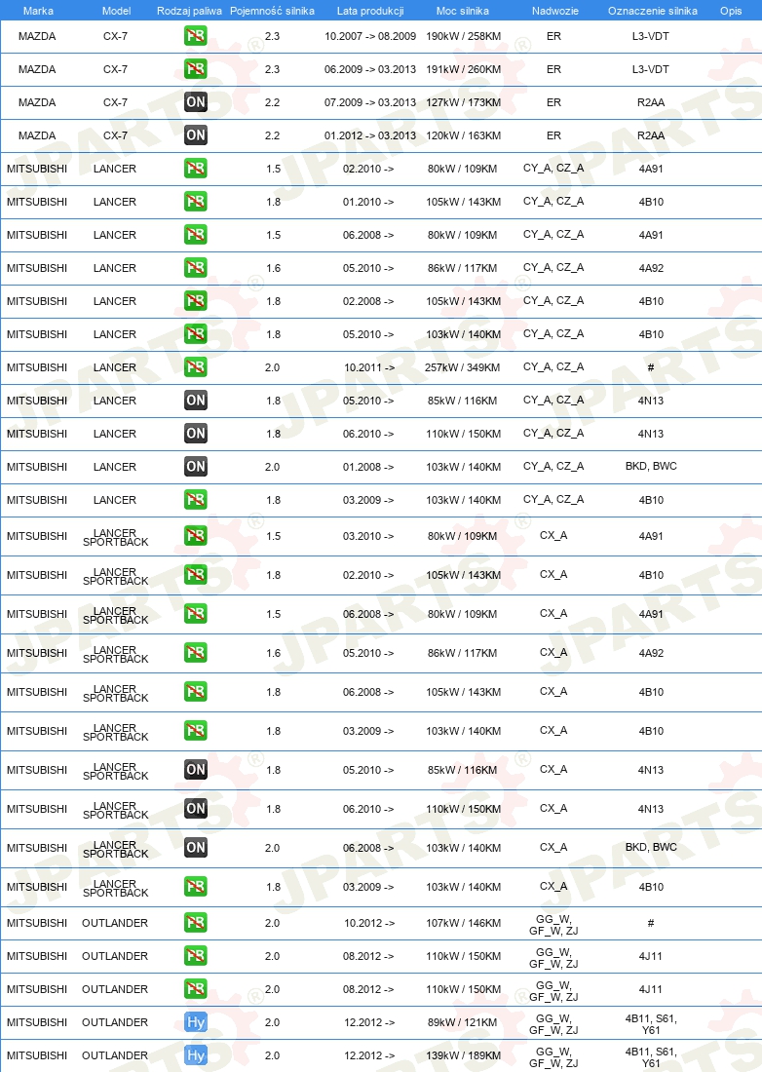Click petrol icon in Mazda CX-7 190kW row
Image resolution: width=762 pixels, height=1072 pixels.
click(196, 35)
